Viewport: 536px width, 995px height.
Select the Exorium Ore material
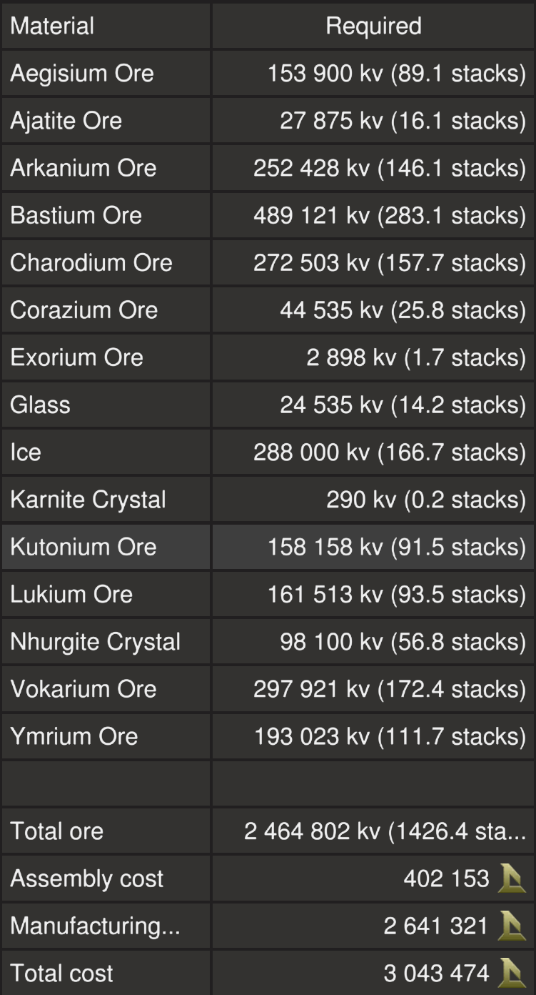coord(76,357)
